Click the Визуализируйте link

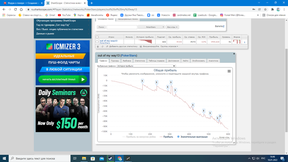(x=149, y=46)
